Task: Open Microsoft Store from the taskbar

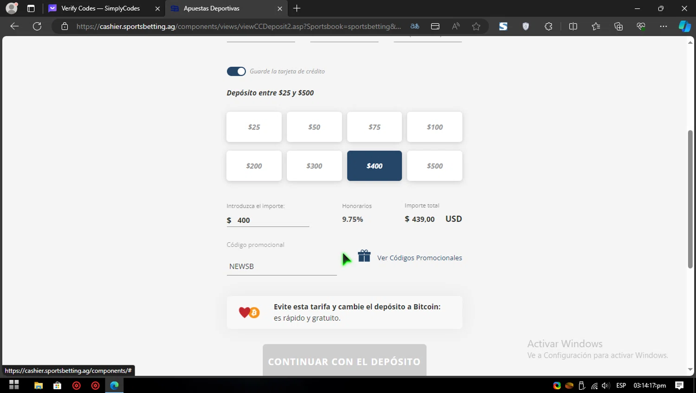Action: click(x=58, y=385)
